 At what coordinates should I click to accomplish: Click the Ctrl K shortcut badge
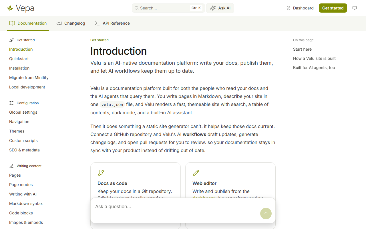pyautogui.click(x=196, y=8)
